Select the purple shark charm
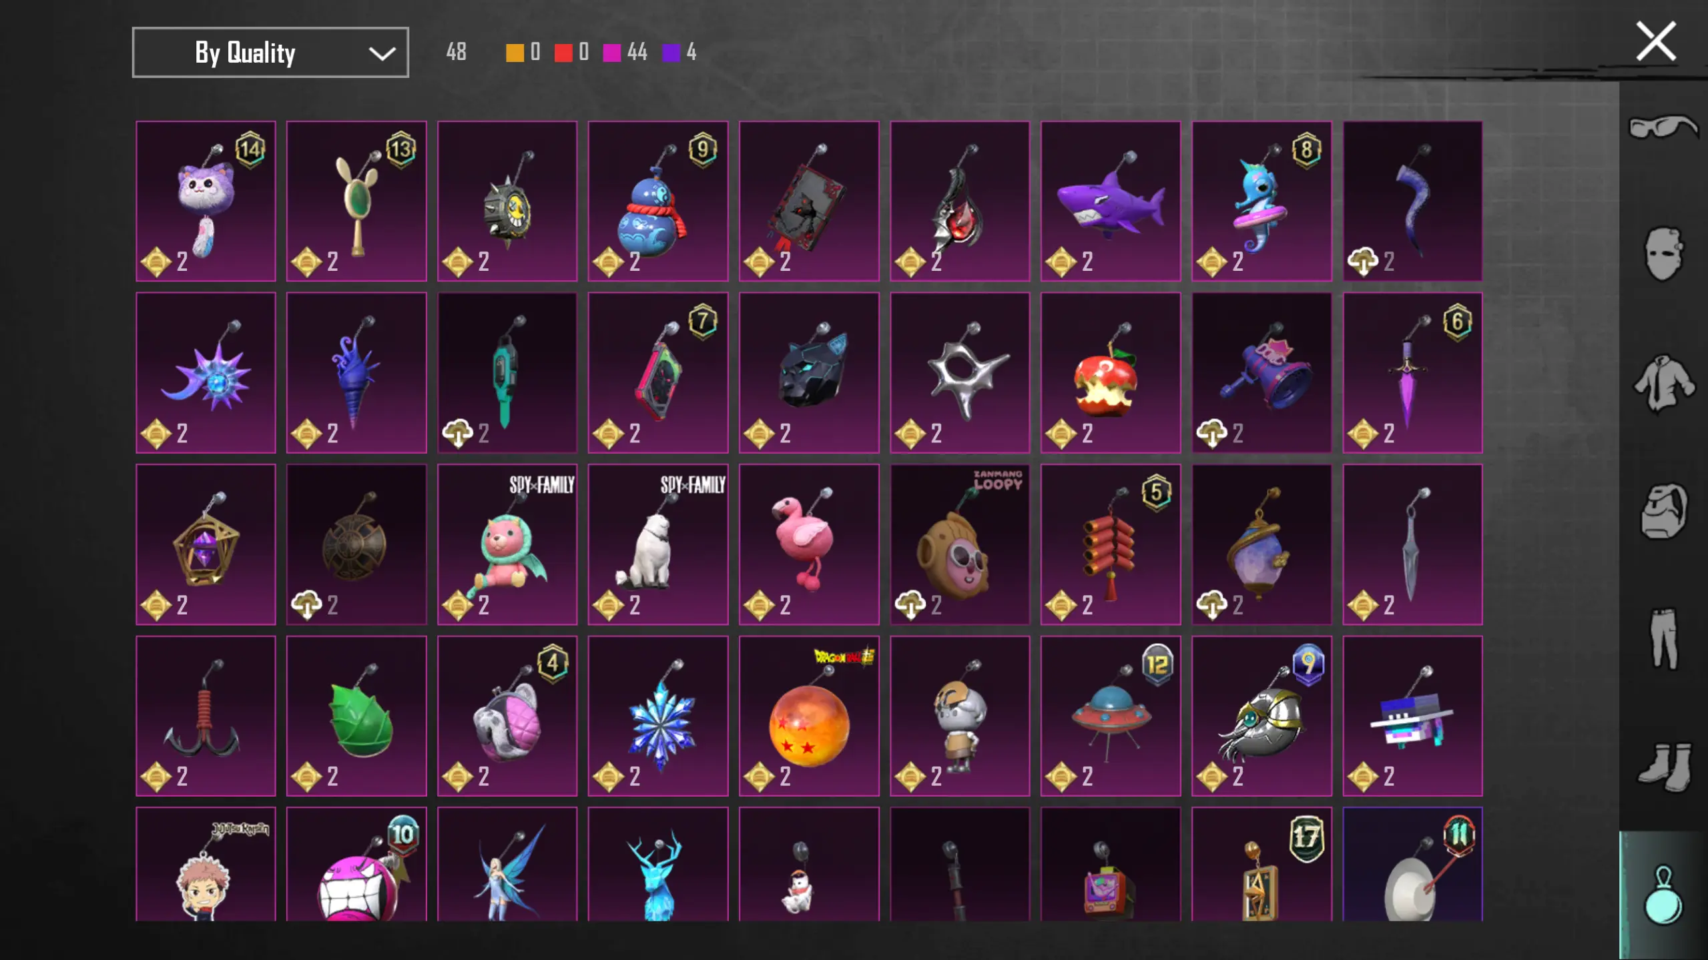This screenshot has height=960, width=1708. coord(1110,201)
